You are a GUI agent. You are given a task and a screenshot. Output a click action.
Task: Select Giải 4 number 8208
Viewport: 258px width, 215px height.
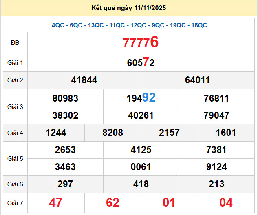click(112, 133)
